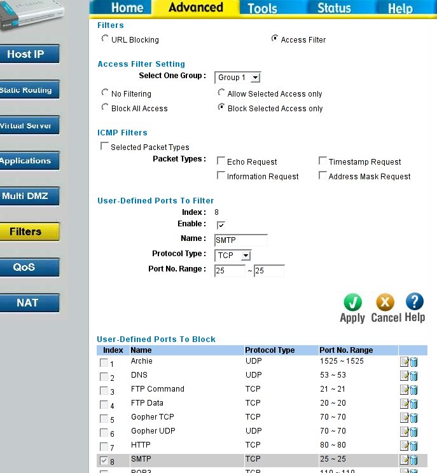This screenshot has height=473, width=437.
Task: Switch to the Help tab
Action: pyautogui.click(x=400, y=8)
